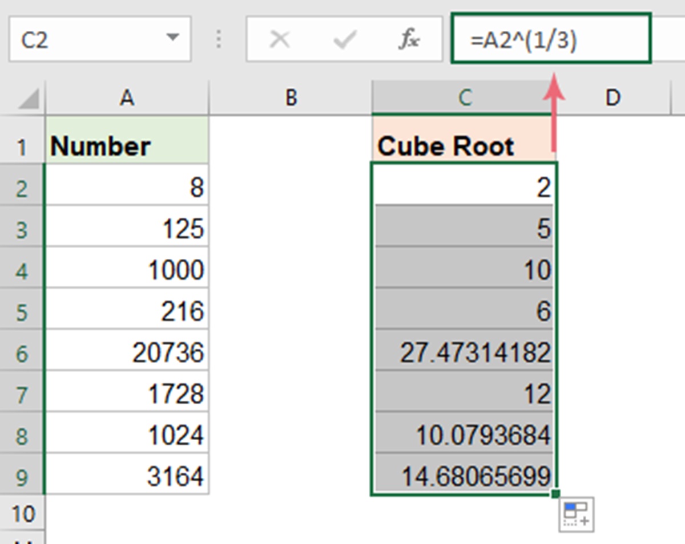Viewport: 685px width, 544px height.
Task: Select cell containing 216
Action: [x=127, y=309]
